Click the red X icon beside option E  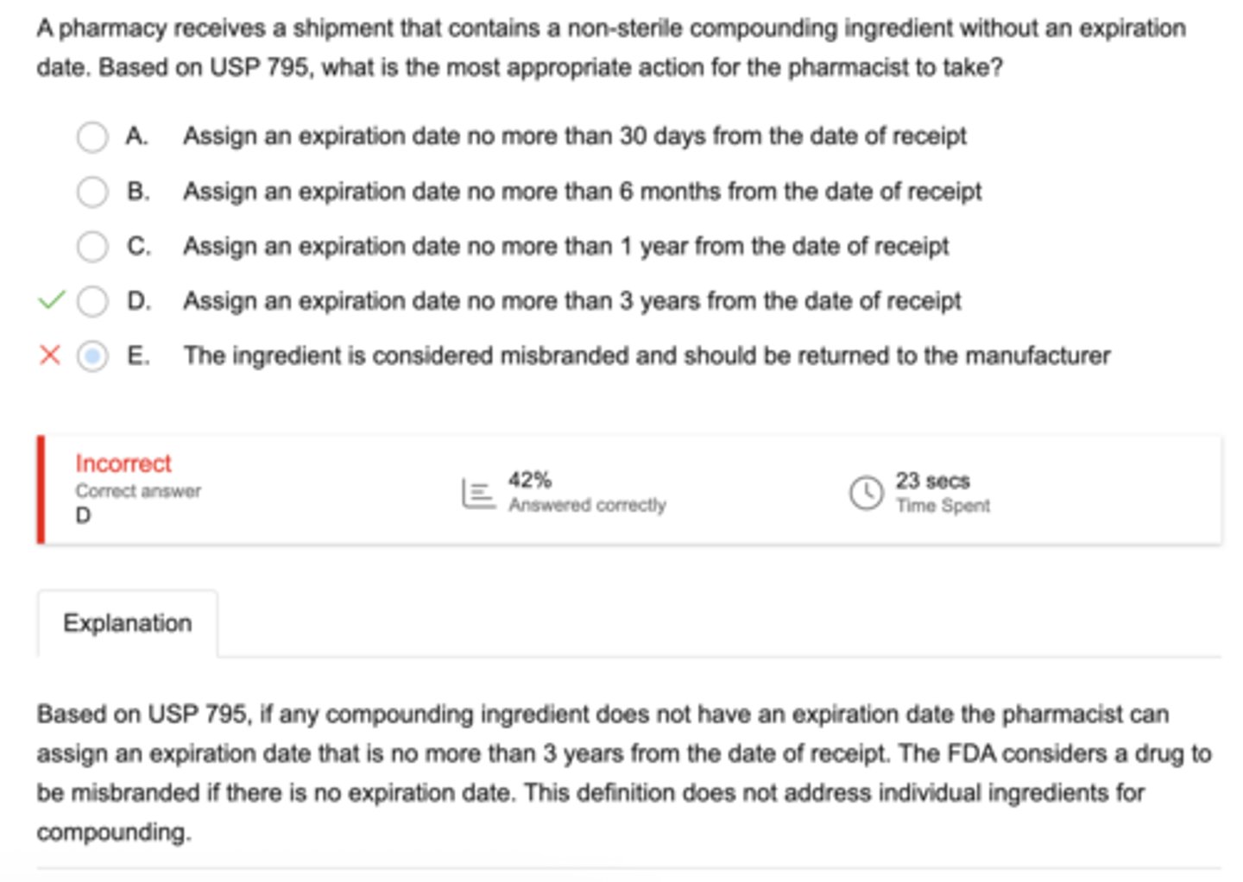click(50, 355)
